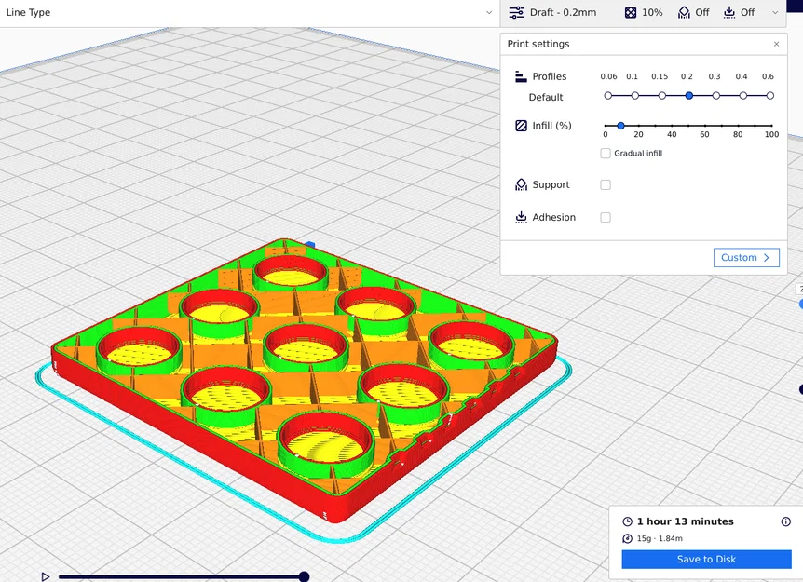
Task: Click the material usage spool icon
Action: pyautogui.click(x=627, y=538)
